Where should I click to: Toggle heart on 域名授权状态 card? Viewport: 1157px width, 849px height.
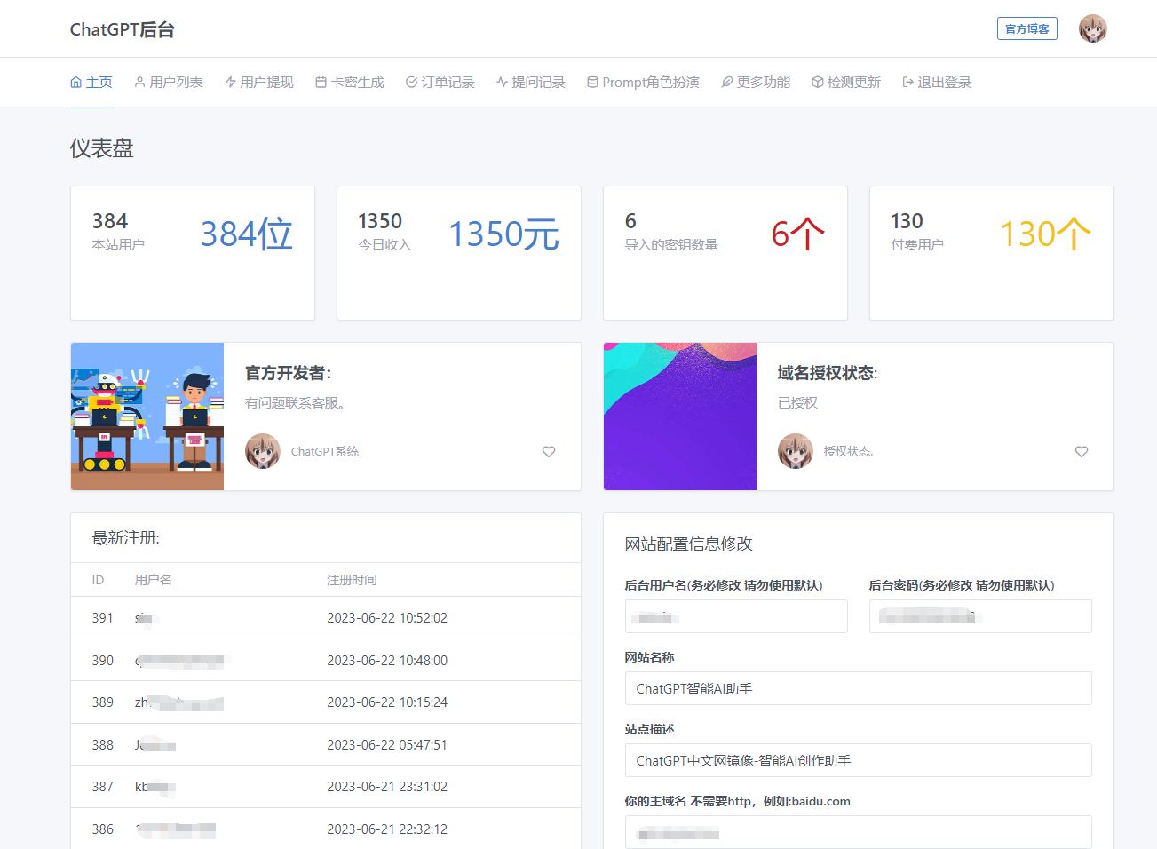point(1081,452)
